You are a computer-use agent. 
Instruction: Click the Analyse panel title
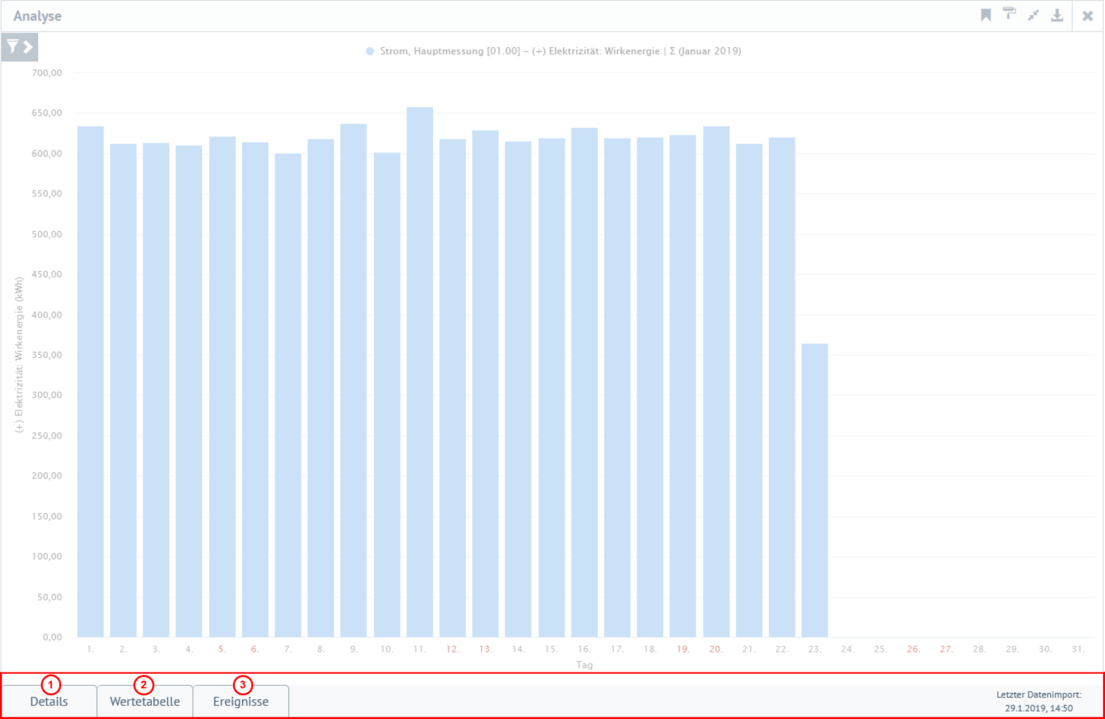click(38, 16)
